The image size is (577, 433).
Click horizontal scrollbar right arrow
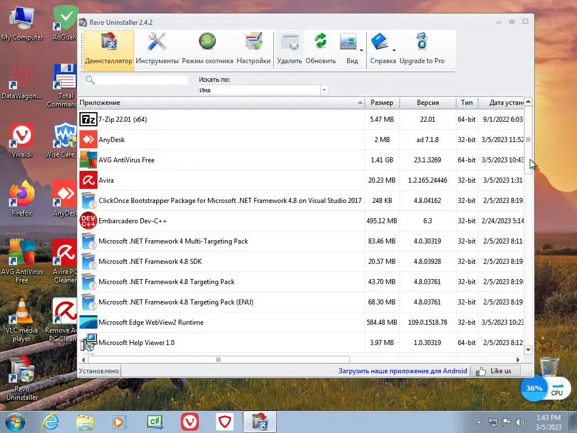click(518, 360)
